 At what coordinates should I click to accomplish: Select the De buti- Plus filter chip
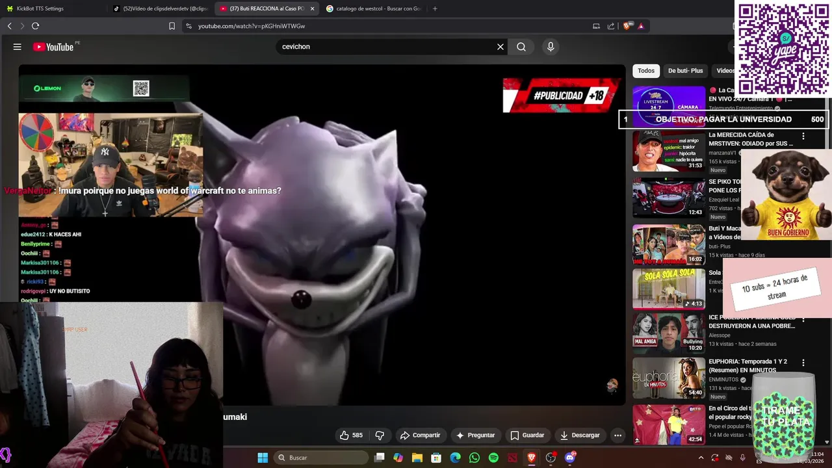tap(686, 70)
